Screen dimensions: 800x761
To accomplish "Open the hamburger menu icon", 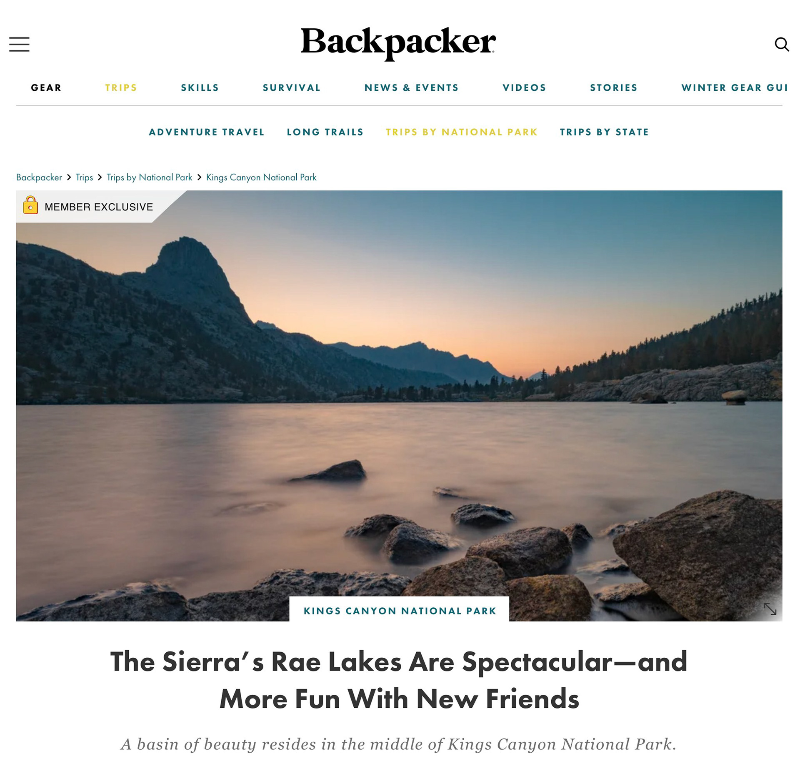I will point(19,44).
